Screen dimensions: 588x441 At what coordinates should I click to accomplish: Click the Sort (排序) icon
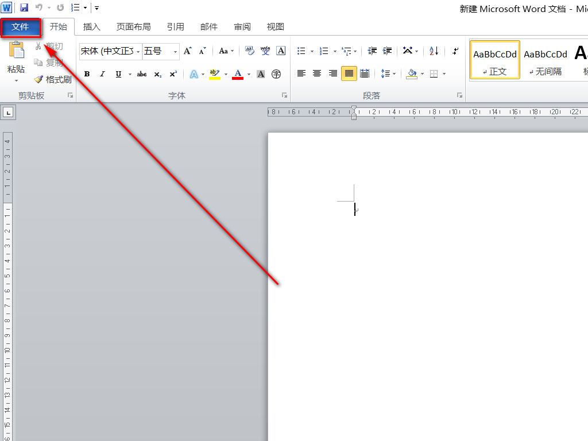(x=433, y=51)
